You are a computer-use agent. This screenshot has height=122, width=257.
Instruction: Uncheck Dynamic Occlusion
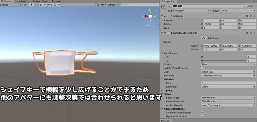(x=203, y=116)
